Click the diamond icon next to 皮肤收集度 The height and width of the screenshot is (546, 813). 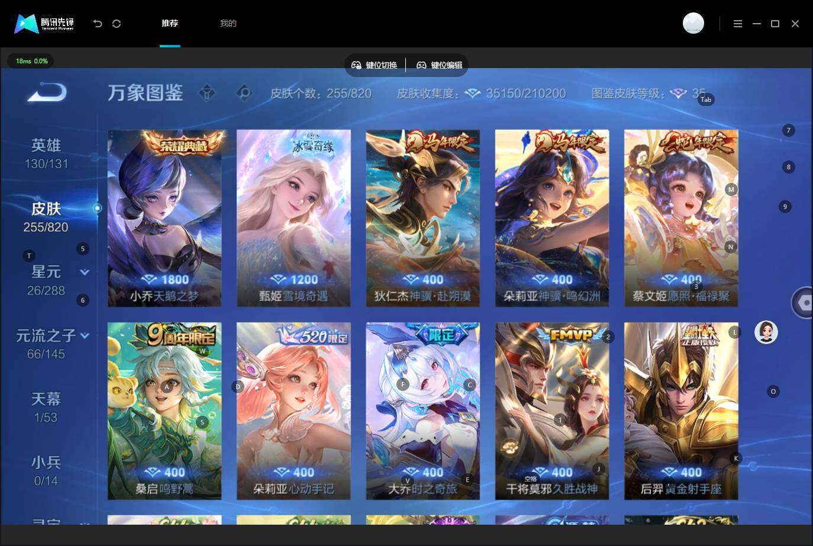click(472, 94)
